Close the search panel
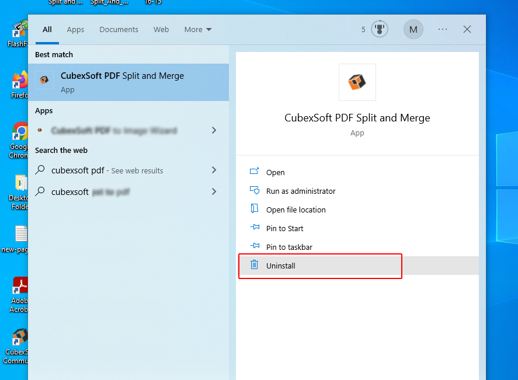Screen dimensions: 518x380 tap(467, 29)
